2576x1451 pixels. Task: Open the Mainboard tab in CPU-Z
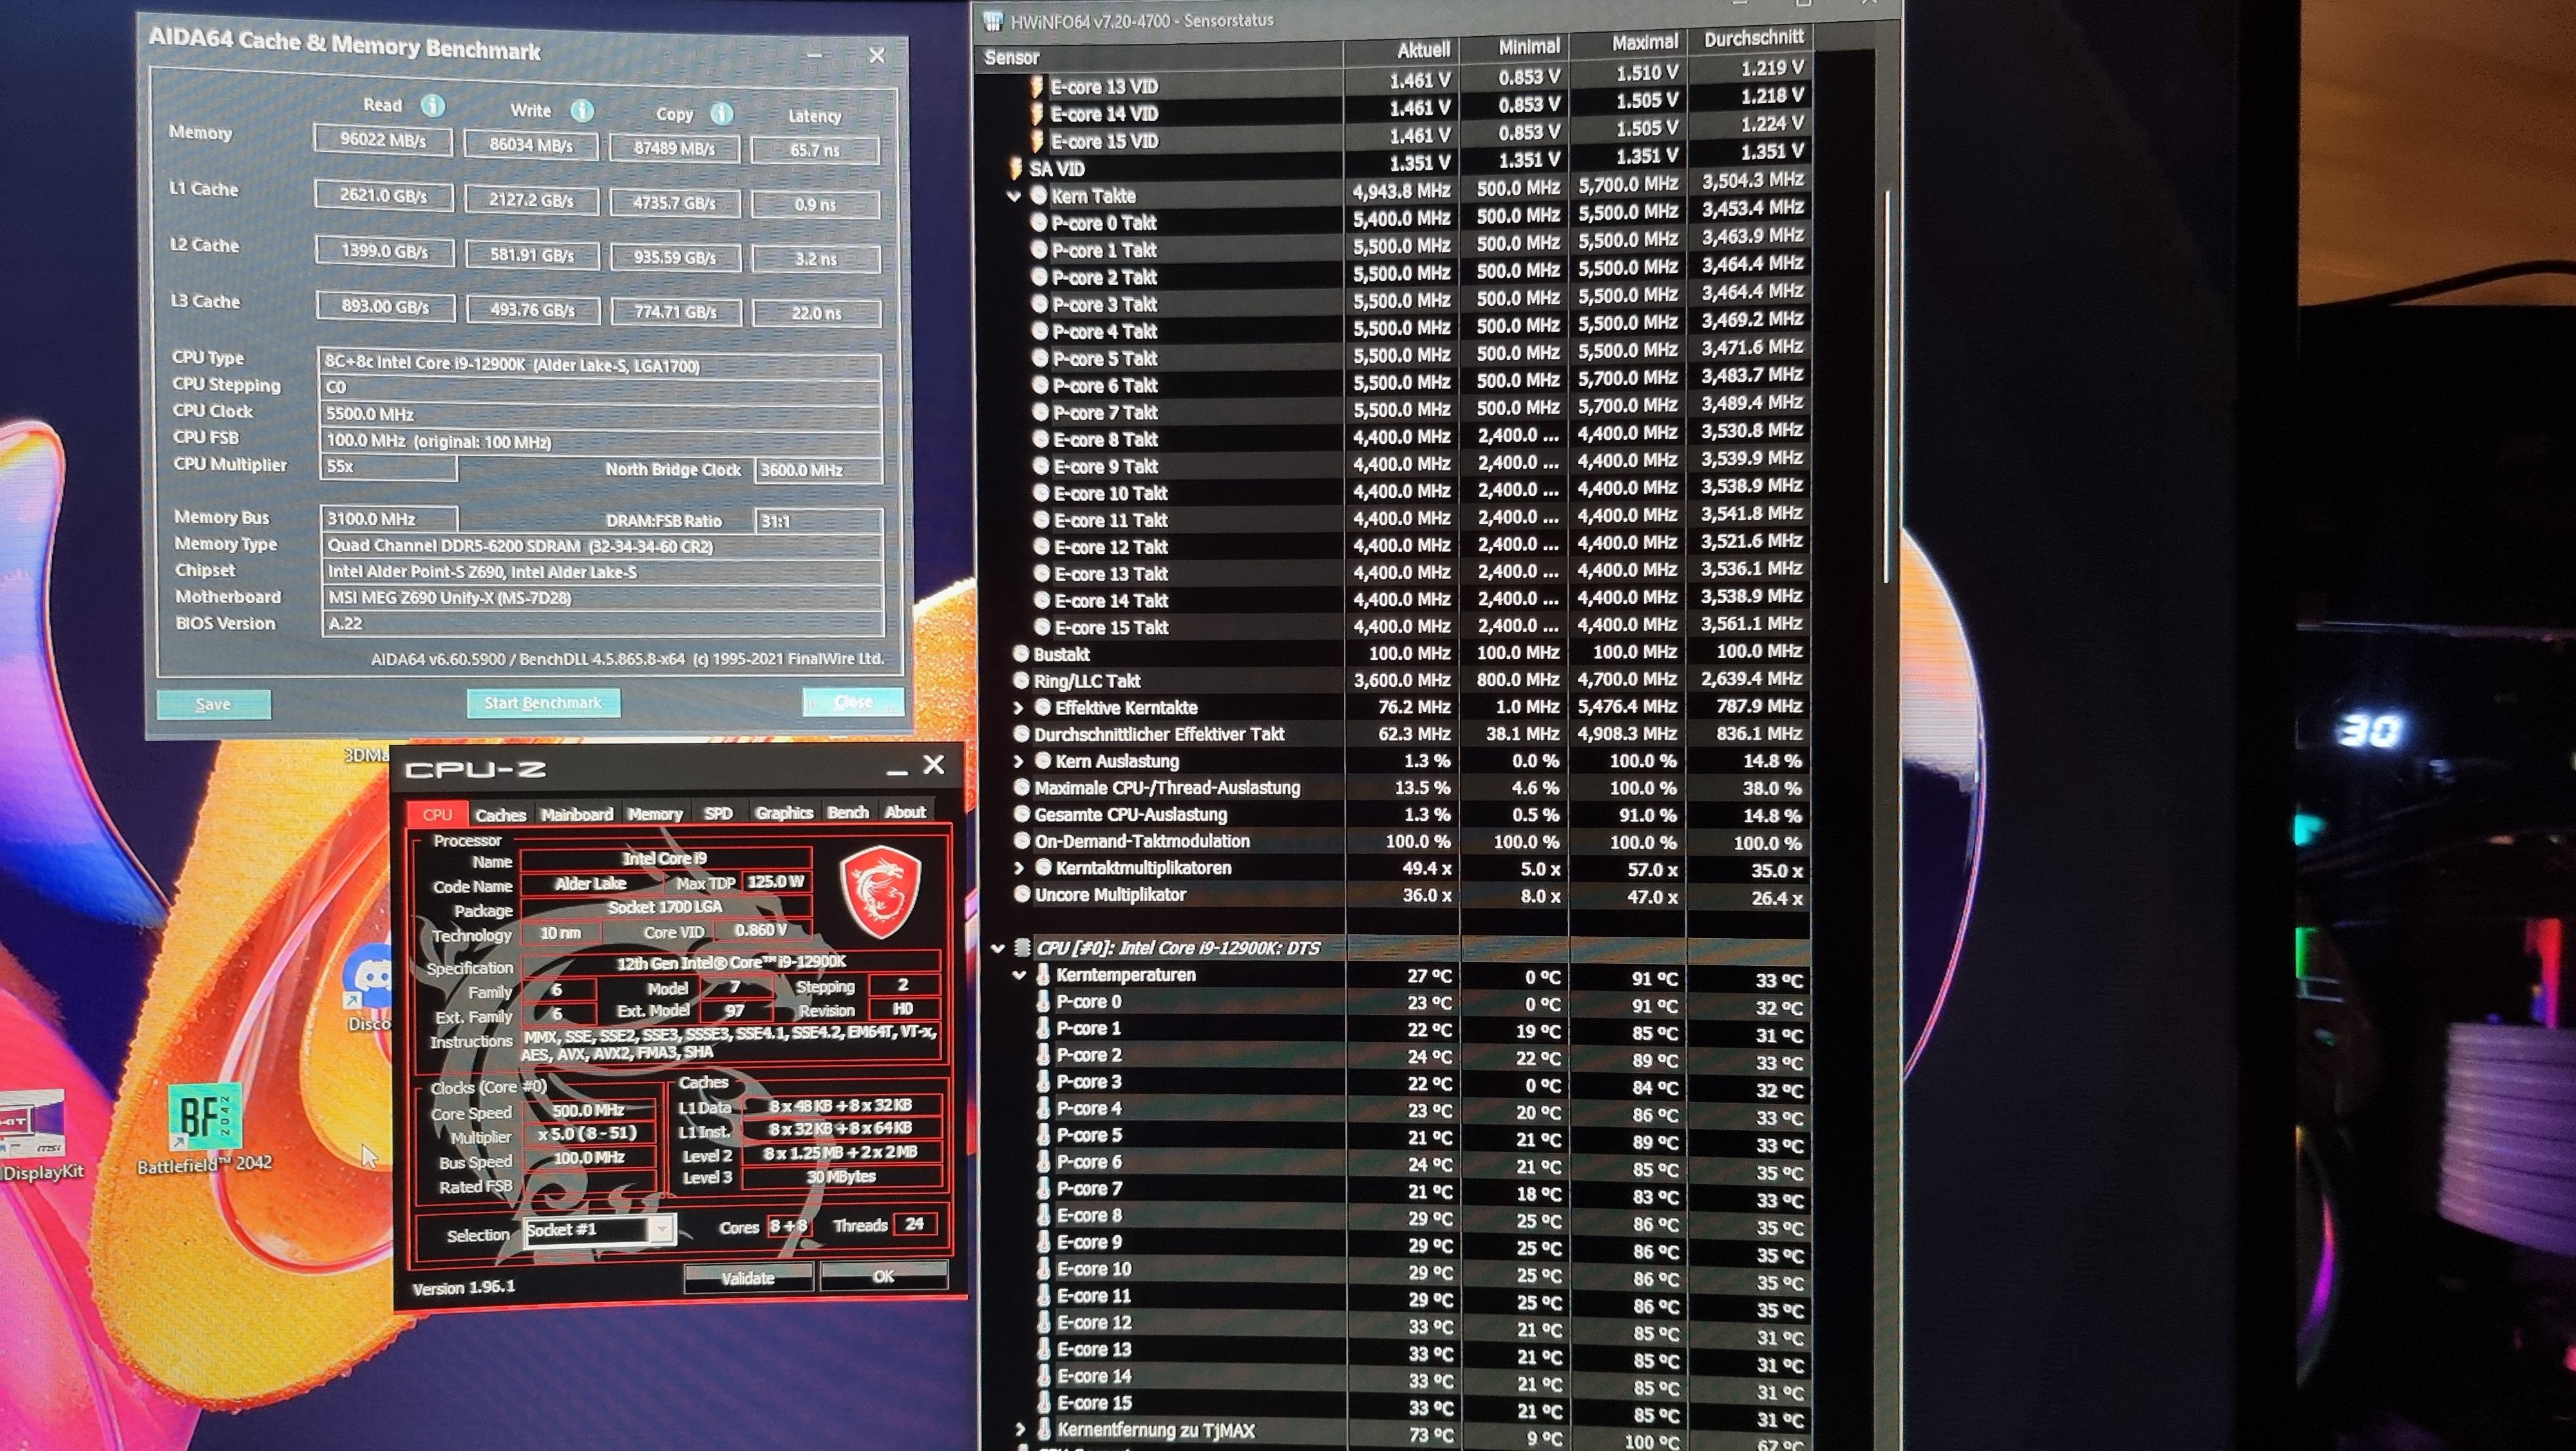tap(577, 814)
